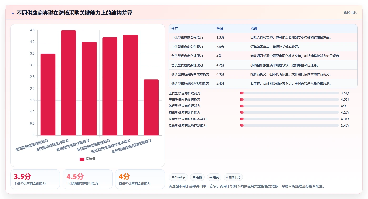Click the title 不同供应商类型在跨境采购关键能力上的结构差异
Screen dimensions: 368x199
click(x=74, y=13)
